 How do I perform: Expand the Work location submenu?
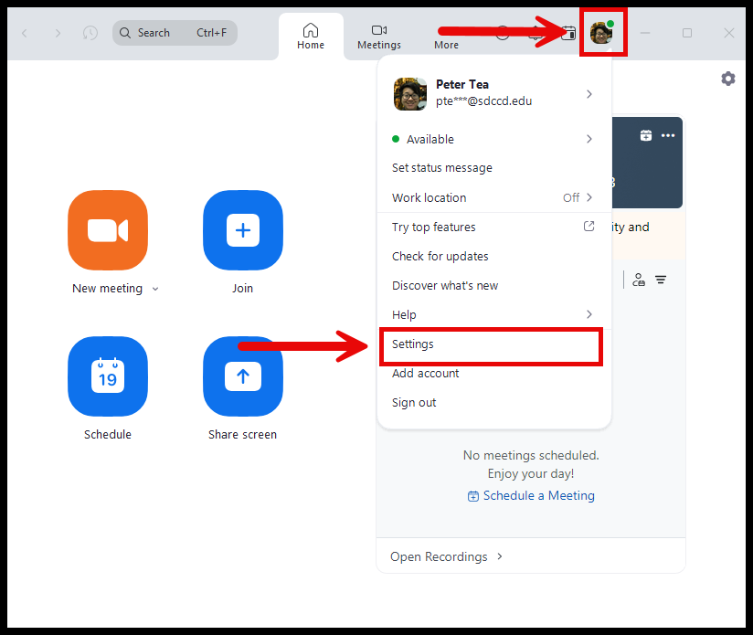pos(589,197)
